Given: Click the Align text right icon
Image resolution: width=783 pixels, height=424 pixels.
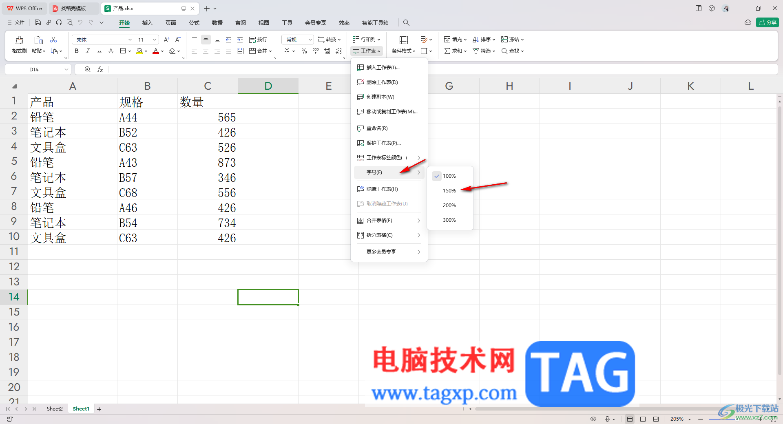Looking at the screenshot, I should [x=217, y=51].
